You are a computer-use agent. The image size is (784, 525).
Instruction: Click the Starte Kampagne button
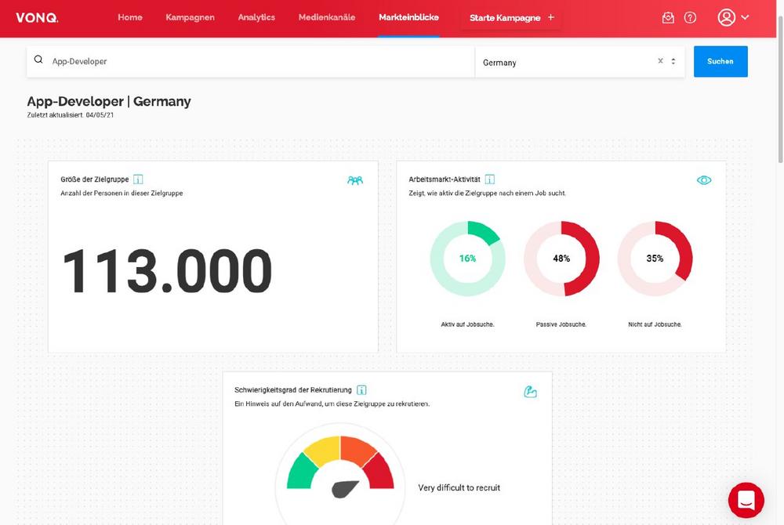coord(511,18)
